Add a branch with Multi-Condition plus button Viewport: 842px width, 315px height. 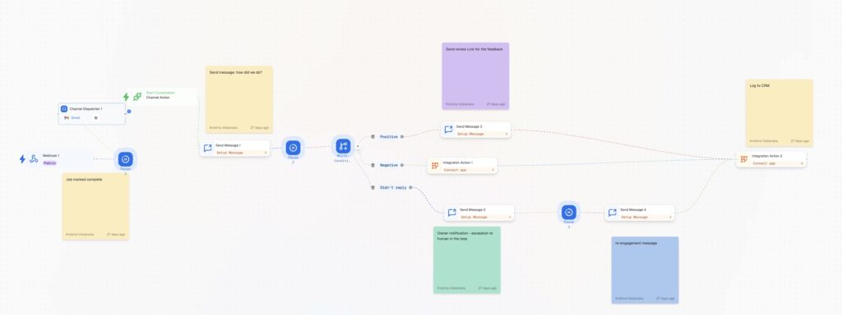coord(358,146)
